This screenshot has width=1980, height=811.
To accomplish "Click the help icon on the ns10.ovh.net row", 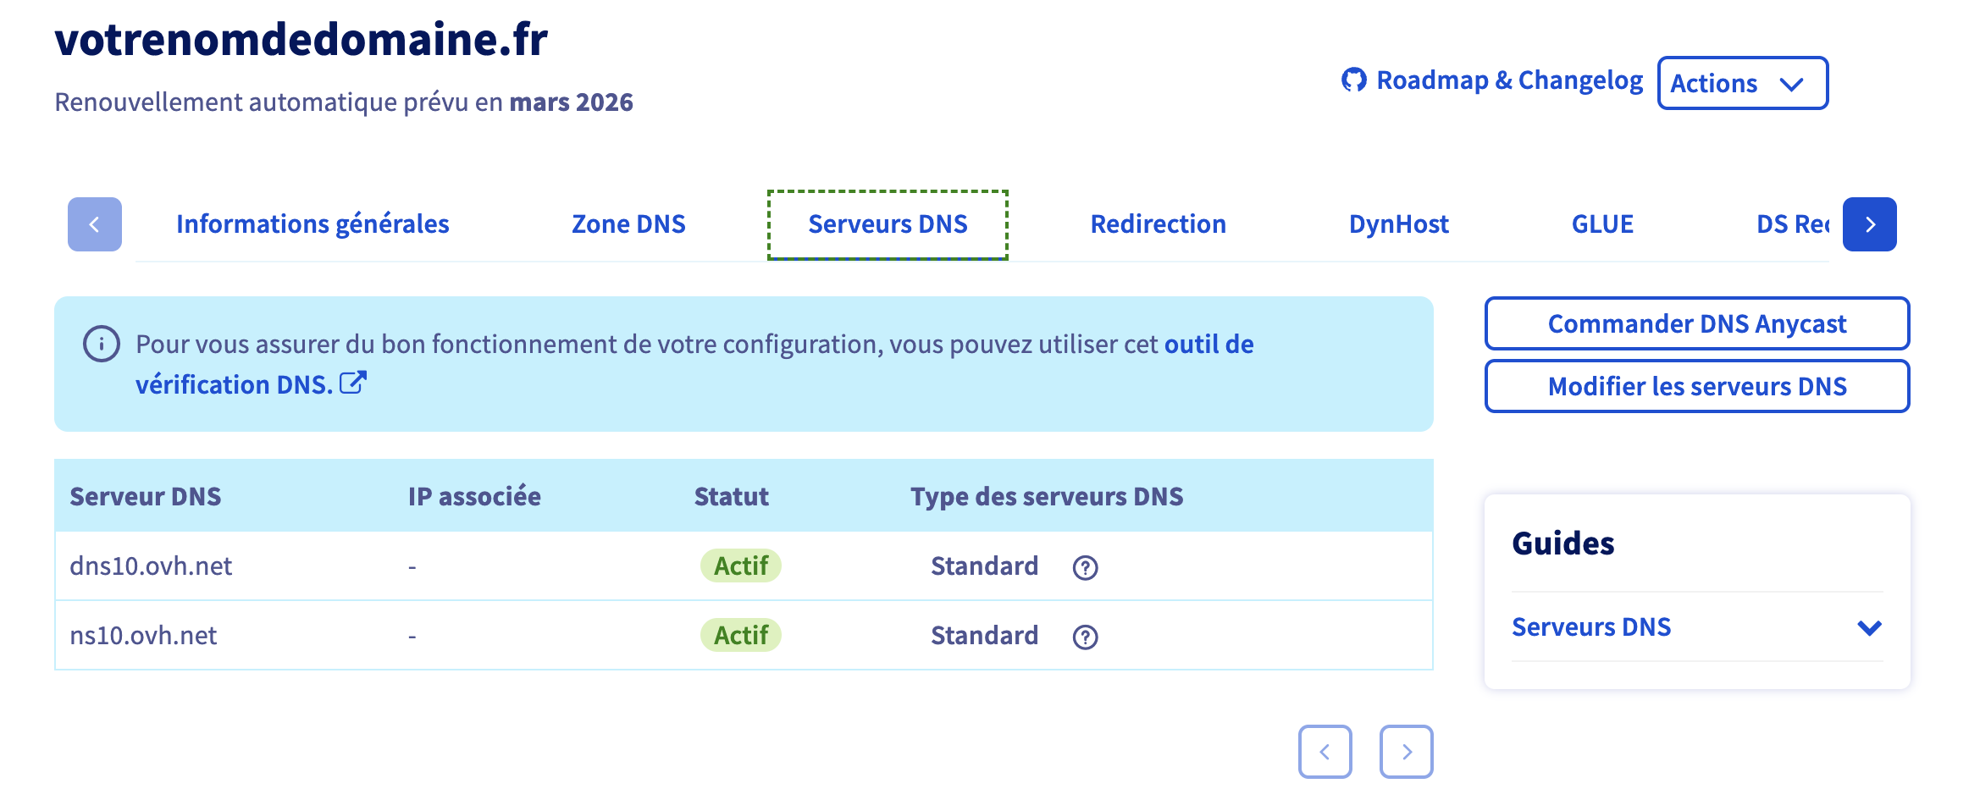I will [x=1085, y=637].
